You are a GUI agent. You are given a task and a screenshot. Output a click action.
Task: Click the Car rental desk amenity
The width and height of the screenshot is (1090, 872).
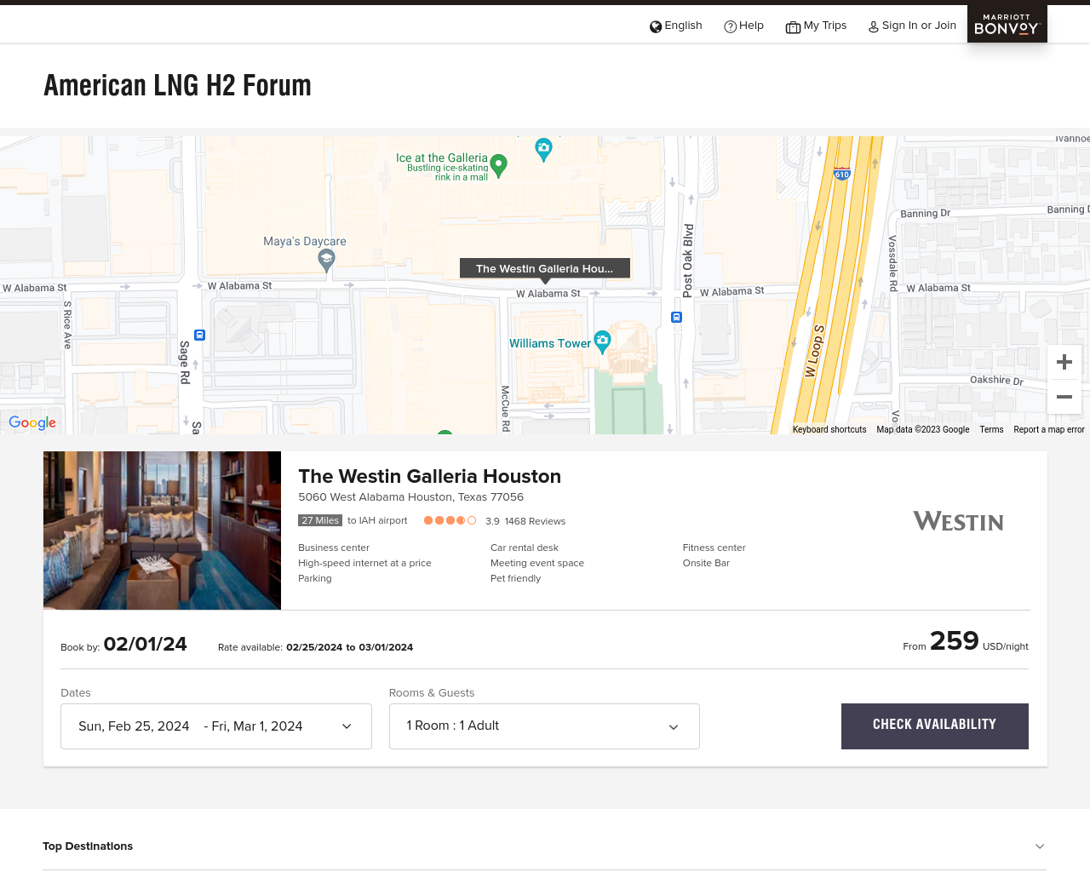pos(525,548)
